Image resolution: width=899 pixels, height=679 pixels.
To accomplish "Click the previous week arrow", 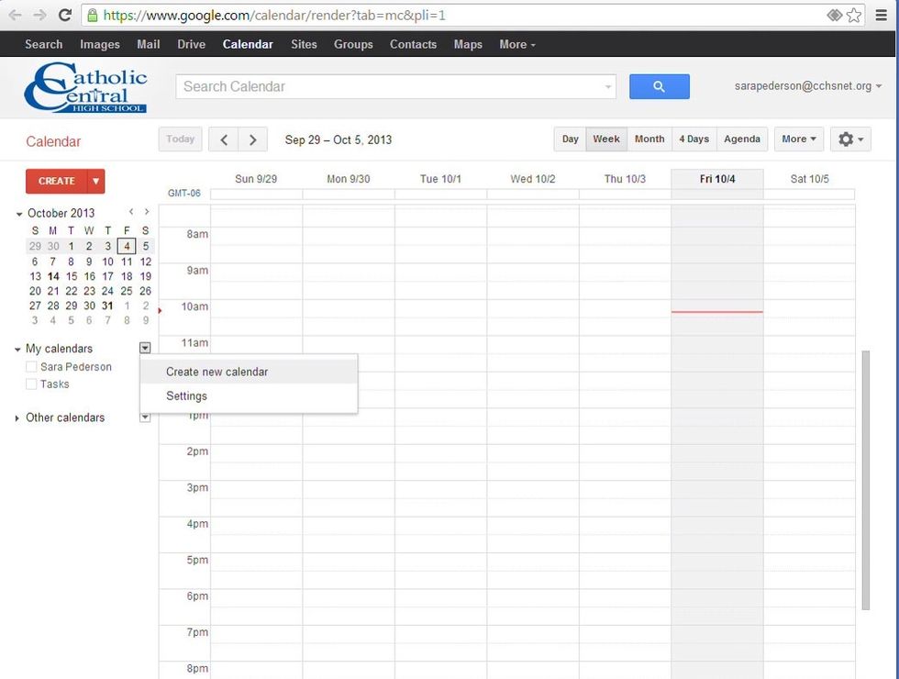I will (223, 139).
